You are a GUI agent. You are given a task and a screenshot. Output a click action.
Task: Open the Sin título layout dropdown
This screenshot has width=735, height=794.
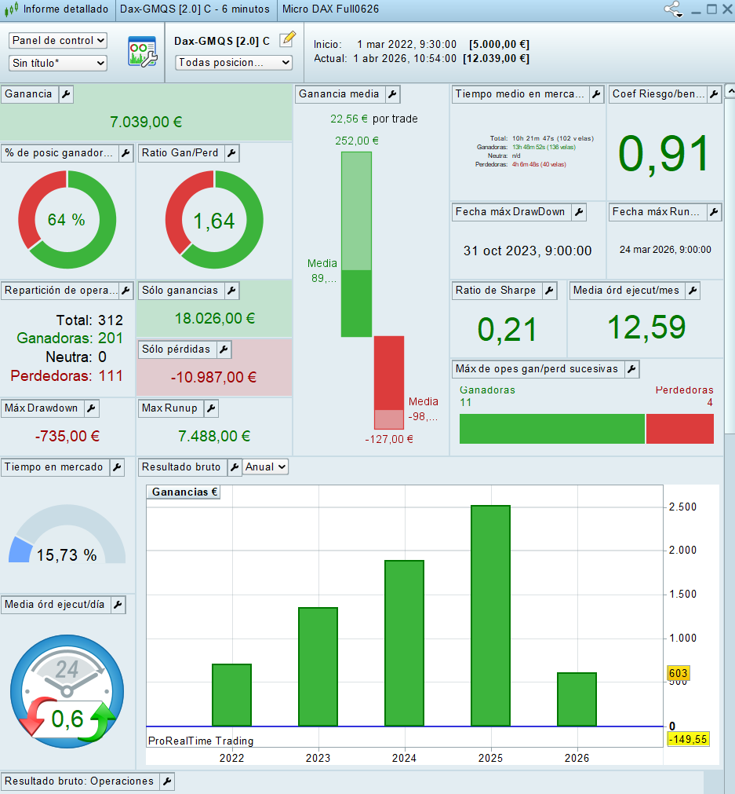[x=58, y=63]
